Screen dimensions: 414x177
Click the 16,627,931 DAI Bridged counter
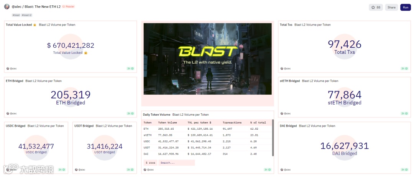click(x=344, y=146)
